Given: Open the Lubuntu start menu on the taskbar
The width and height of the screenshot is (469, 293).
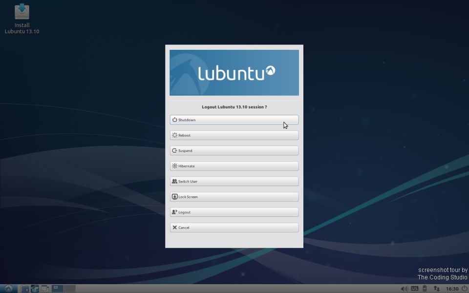Looking at the screenshot, I should point(8,289).
